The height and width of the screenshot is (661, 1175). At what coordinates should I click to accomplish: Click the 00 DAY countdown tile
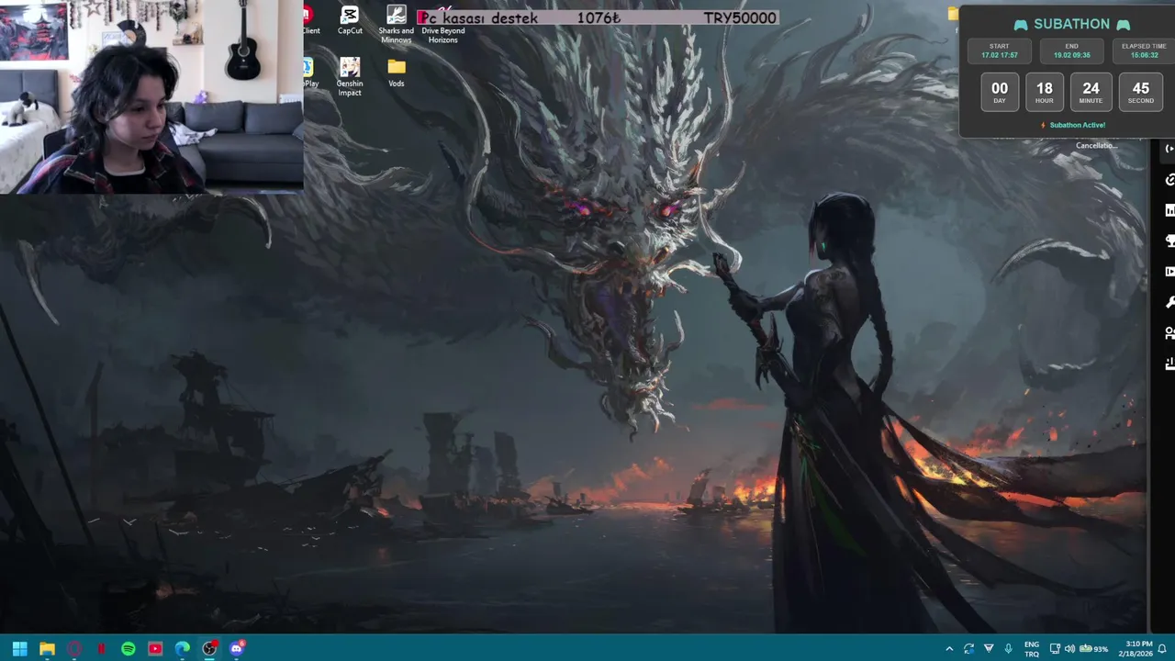point(1000,92)
